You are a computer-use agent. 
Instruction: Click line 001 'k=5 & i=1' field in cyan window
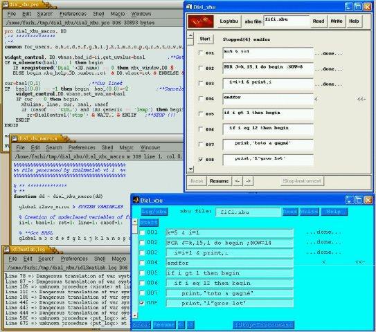click(229, 233)
